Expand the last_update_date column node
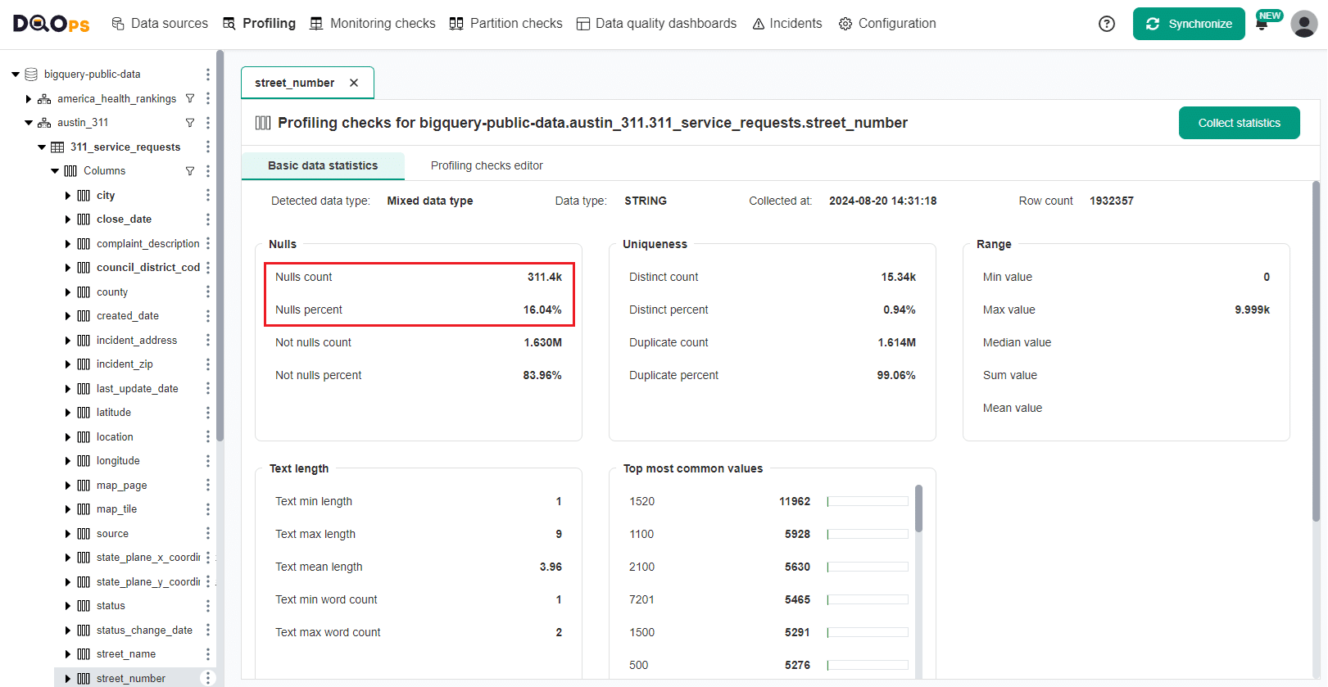 coord(68,389)
